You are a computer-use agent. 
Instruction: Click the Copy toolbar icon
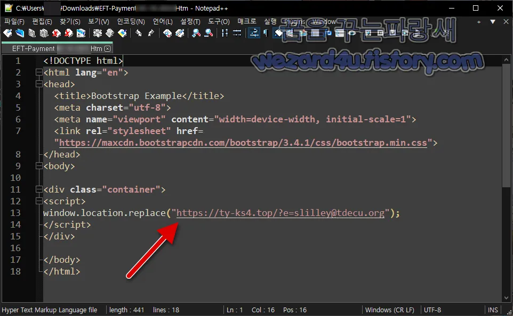110,33
